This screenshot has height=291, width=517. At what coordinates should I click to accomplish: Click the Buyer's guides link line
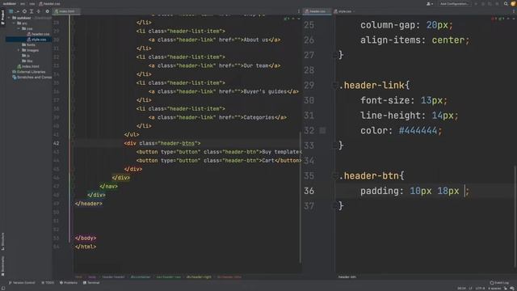(224, 91)
